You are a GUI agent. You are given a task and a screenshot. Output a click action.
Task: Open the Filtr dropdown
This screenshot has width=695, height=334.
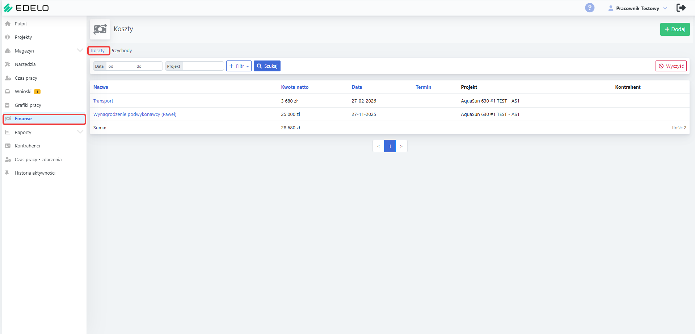tap(239, 66)
